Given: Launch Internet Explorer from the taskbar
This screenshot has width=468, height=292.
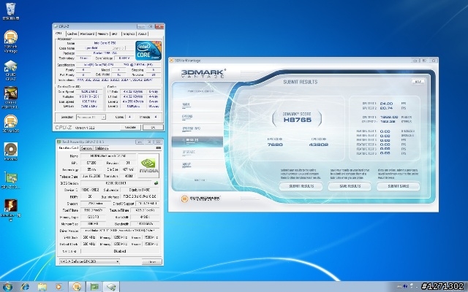Looking at the screenshot, I should (25, 287).
